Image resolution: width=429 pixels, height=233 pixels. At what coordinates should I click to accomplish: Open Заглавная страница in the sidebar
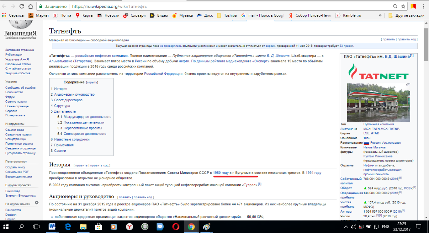point(19,50)
